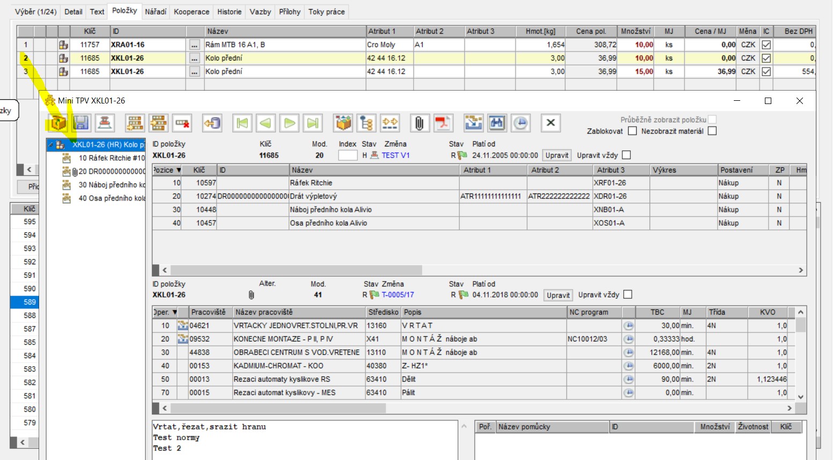This screenshot has width=833, height=460.
Task: Open the T-0005/17 change link
Action: point(397,295)
